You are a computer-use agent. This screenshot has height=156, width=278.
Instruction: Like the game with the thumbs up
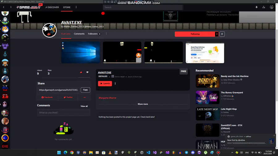[81, 72]
